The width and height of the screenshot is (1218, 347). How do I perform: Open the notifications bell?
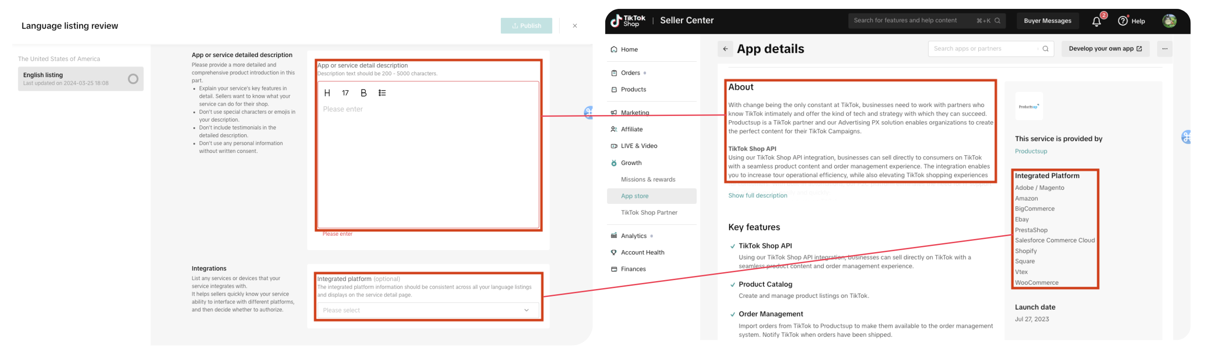tap(1096, 21)
